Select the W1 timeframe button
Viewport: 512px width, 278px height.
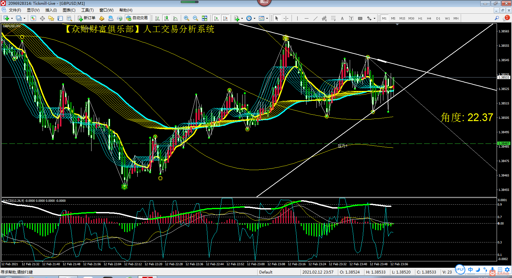(447, 18)
